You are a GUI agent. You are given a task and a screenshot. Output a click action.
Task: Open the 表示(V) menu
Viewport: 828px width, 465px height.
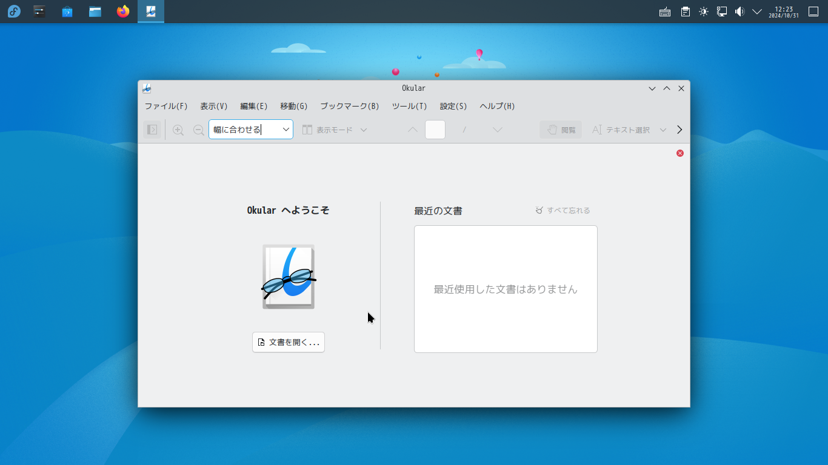point(214,106)
